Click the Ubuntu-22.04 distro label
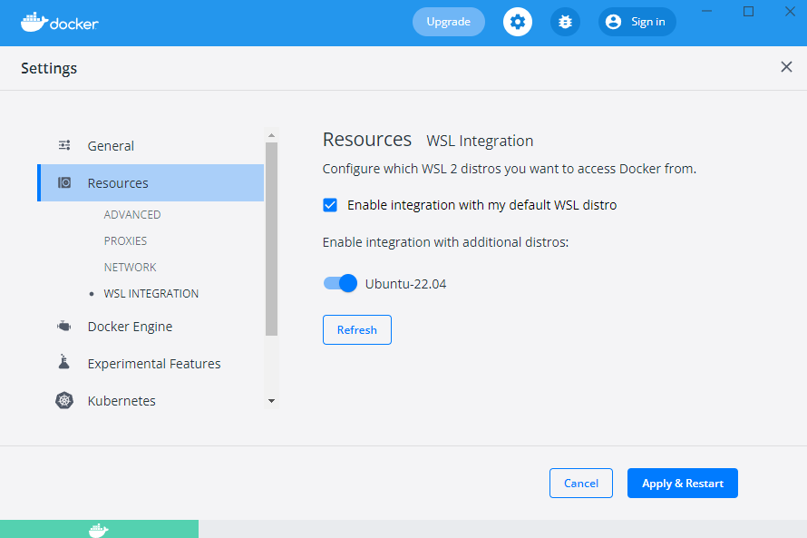807x538 pixels. 405,284
